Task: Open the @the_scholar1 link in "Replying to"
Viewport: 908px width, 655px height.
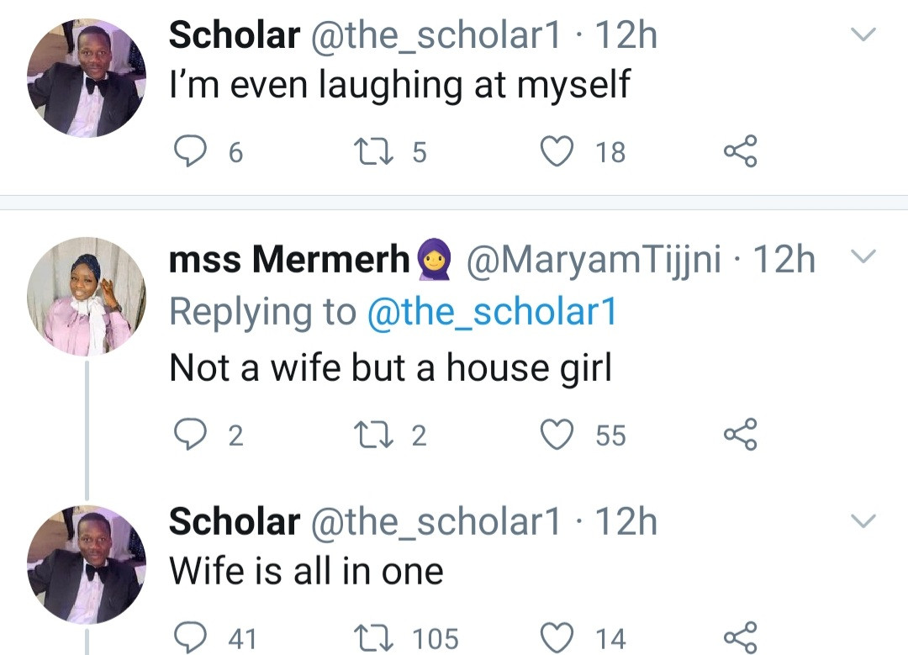Action: pos(492,312)
